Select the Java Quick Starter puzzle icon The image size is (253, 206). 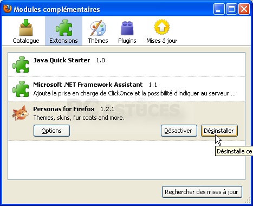point(21,65)
